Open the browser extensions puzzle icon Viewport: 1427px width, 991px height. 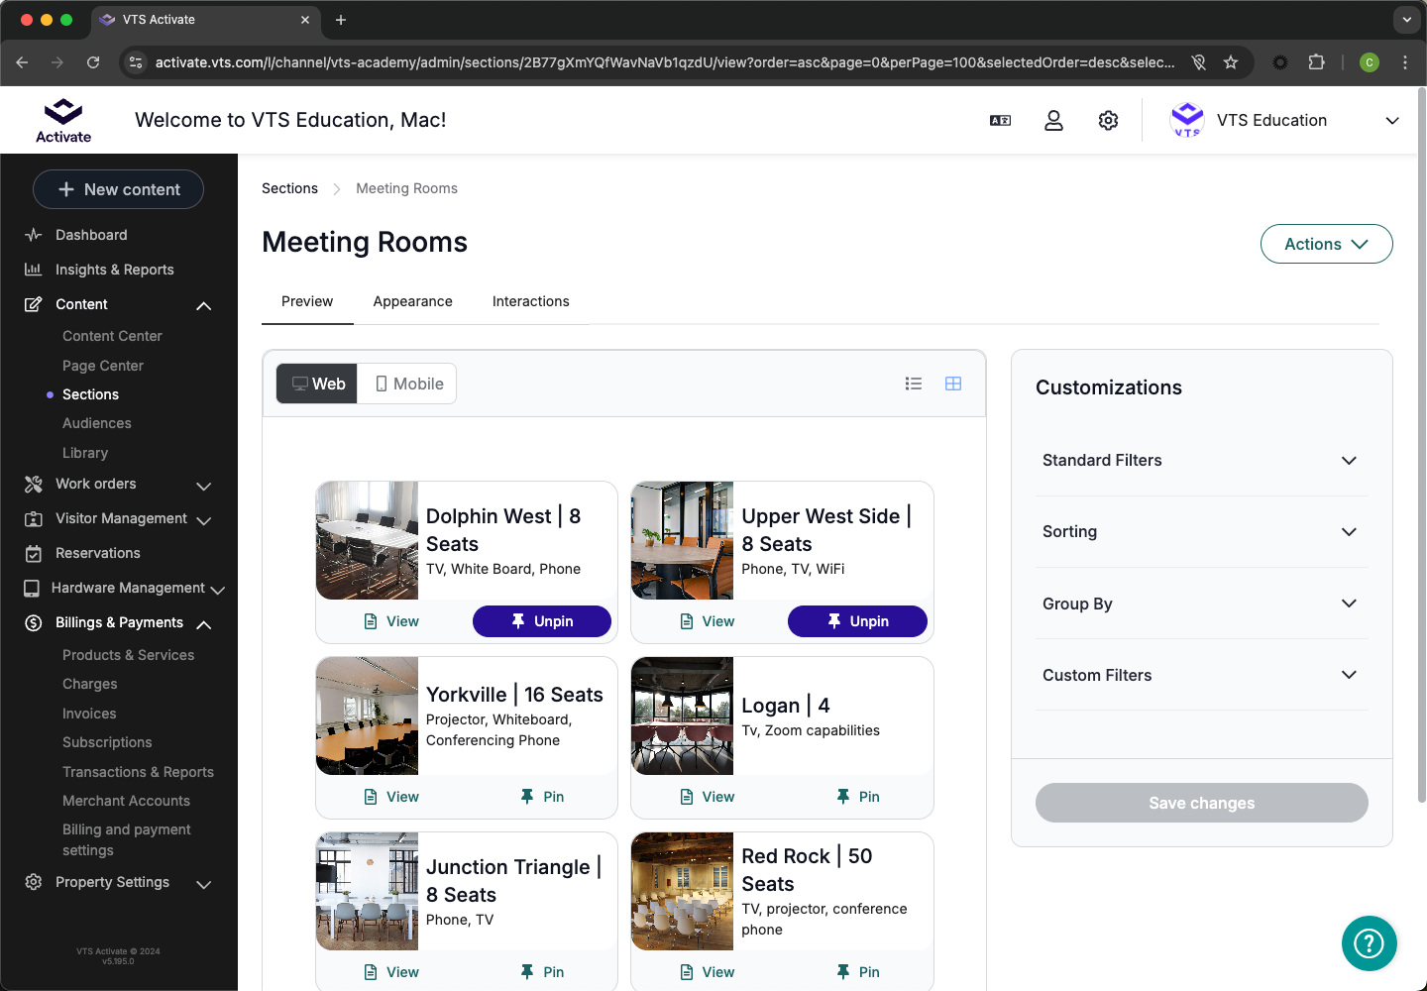click(1316, 62)
